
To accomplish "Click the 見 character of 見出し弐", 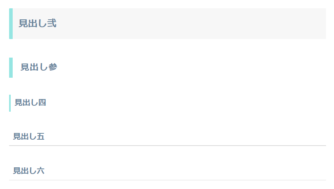I will coord(23,23).
